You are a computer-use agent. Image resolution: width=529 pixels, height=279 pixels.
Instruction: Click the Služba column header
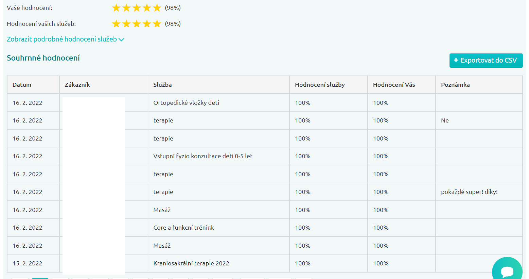(162, 85)
